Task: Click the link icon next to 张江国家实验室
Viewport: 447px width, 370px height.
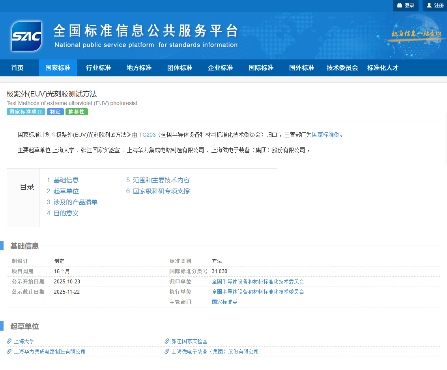Action: (x=167, y=341)
